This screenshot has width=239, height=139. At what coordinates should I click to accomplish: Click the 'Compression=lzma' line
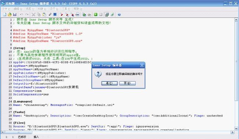(27, 91)
